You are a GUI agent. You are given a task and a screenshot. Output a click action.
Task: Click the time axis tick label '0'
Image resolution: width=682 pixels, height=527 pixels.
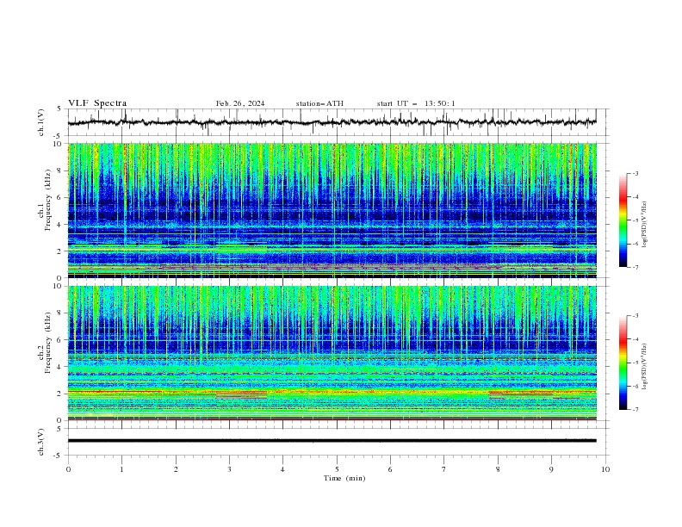[x=68, y=469]
